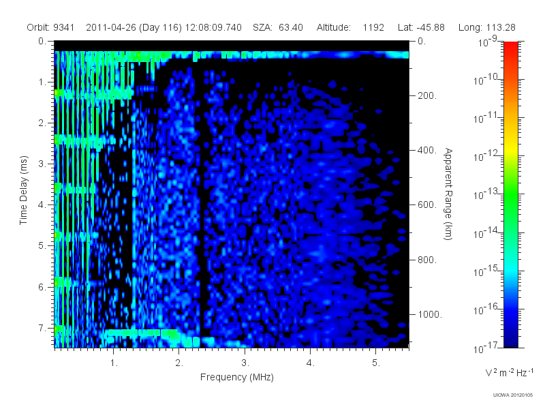
Task: Click the date 2011-04-26 (Day 116) text
Action: (x=134, y=27)
